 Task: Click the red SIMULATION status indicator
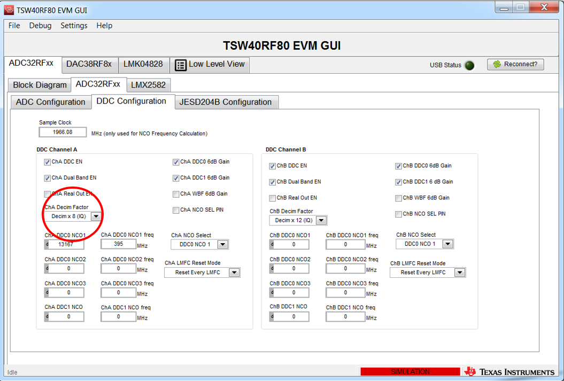[410, 372]
